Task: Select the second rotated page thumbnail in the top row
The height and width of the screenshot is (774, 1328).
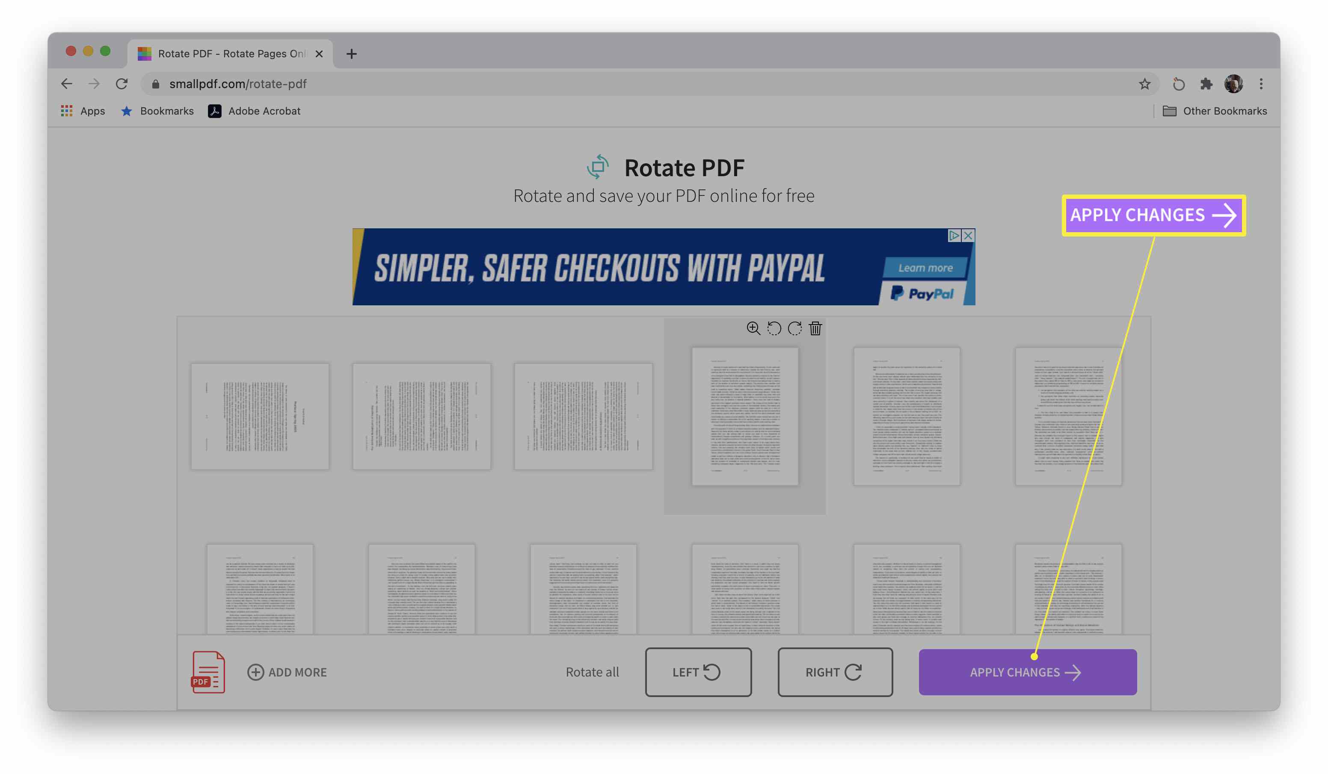Action: tap(421, 416)
